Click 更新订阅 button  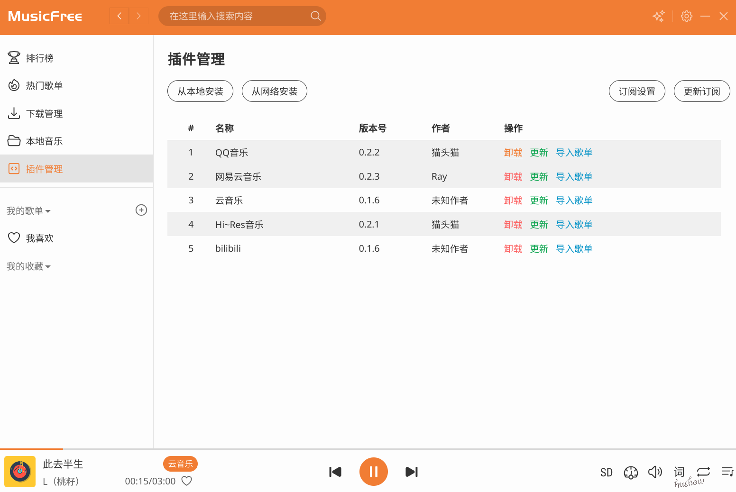[x=702, y=91]
